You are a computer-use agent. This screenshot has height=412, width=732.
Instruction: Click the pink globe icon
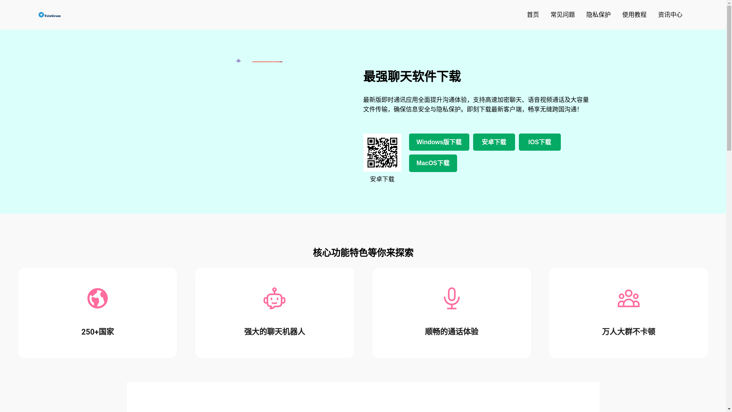[98, 298]
